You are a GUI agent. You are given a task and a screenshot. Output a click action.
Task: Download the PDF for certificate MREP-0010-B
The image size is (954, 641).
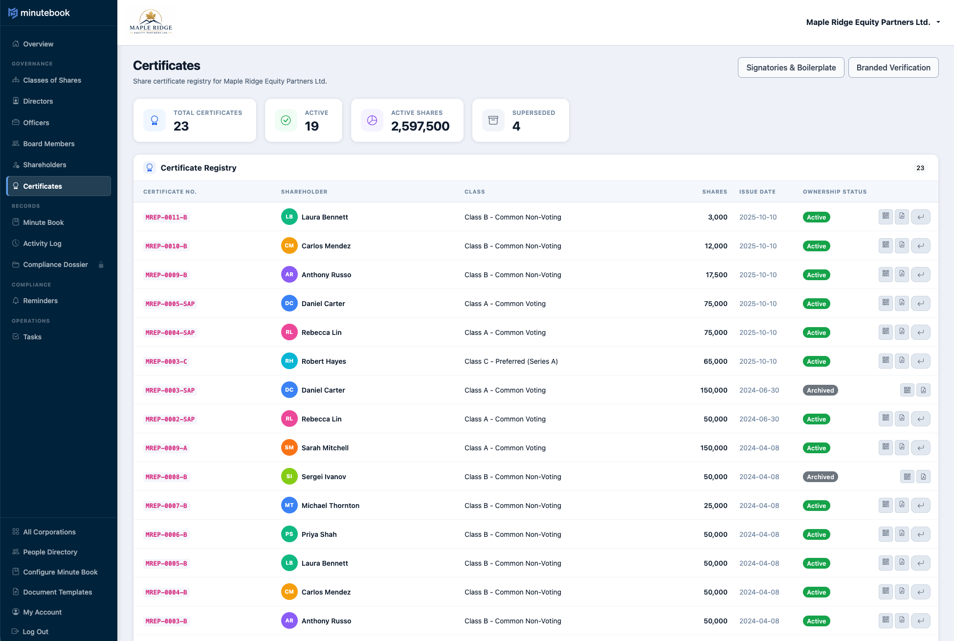coord(902,245)
